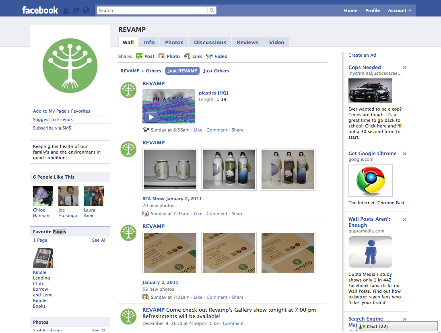Open Profile in the header
441x333 pixels.
click(373, 10)
